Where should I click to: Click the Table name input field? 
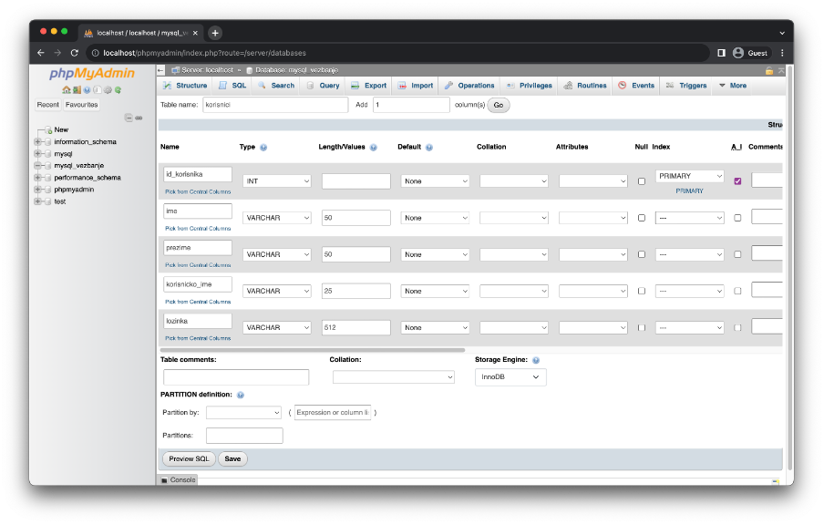275,105
